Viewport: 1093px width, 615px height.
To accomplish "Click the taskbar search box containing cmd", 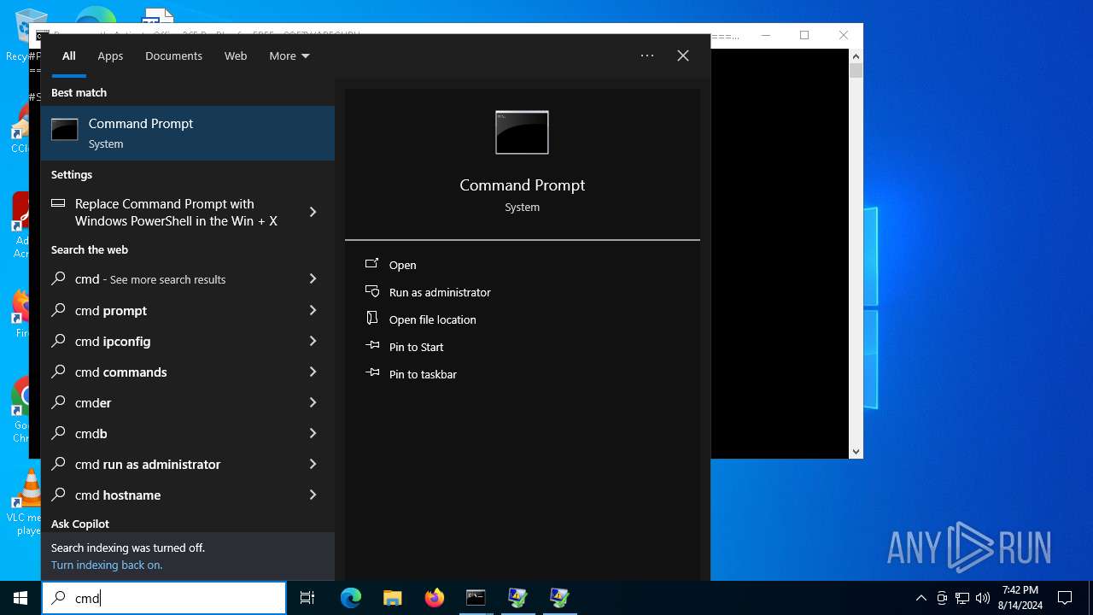I will [164, 598].
